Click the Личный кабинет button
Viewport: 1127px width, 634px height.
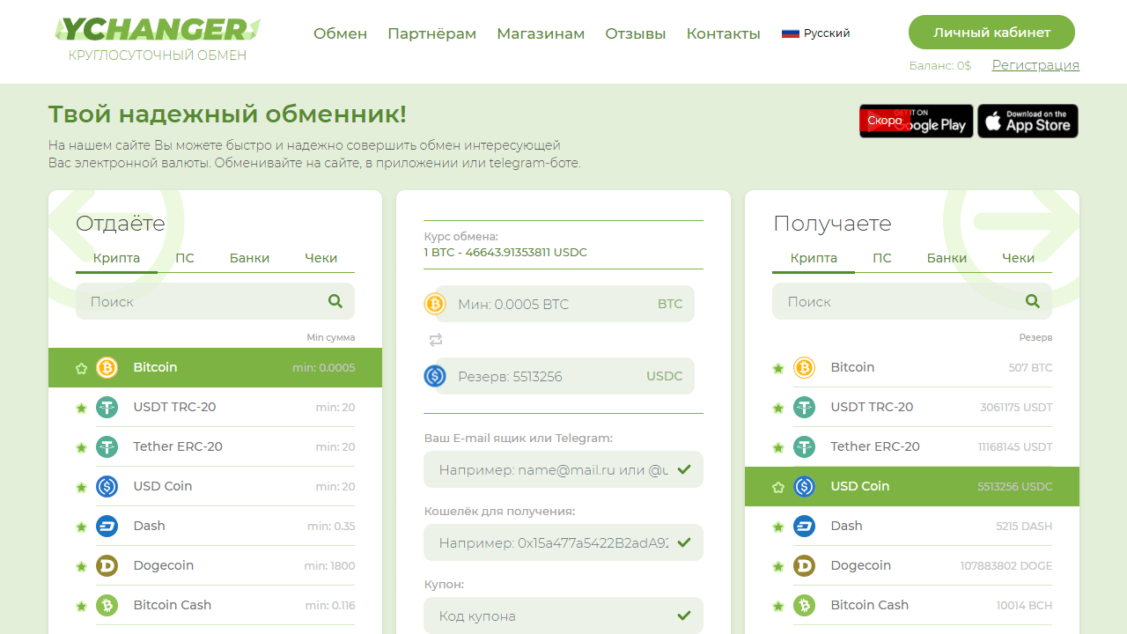pyautogui.click(x=991, y=33)
